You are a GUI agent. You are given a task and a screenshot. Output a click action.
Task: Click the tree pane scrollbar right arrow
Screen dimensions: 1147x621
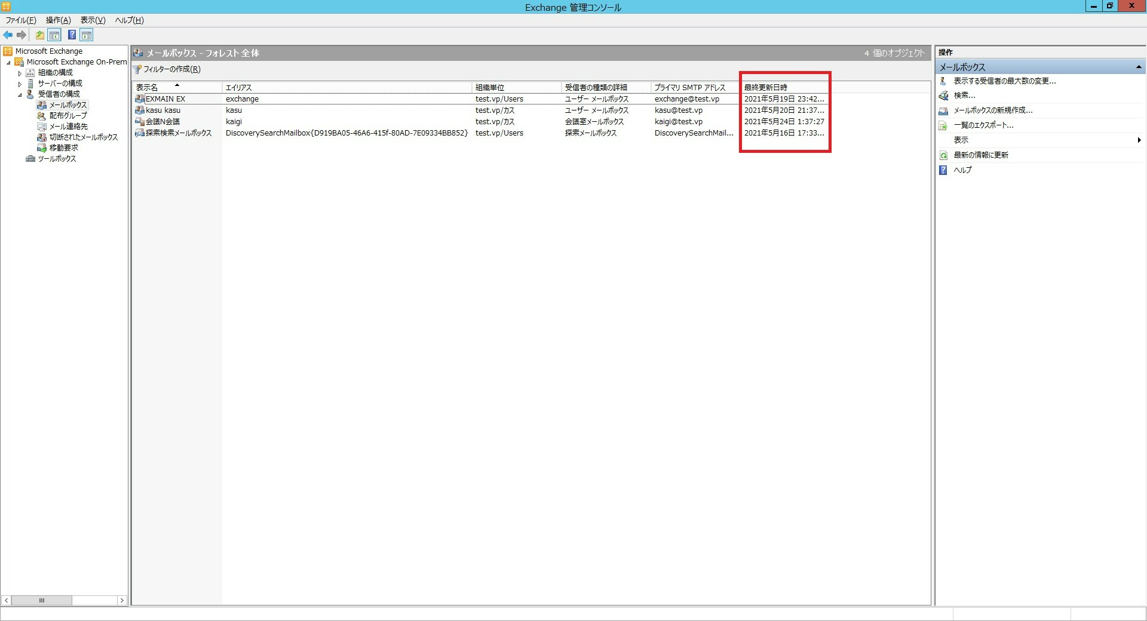[x=122, y=600]
